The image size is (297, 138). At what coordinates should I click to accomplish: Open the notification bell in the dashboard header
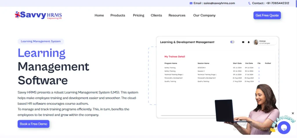pyautogui.click(x=249, y=42)
